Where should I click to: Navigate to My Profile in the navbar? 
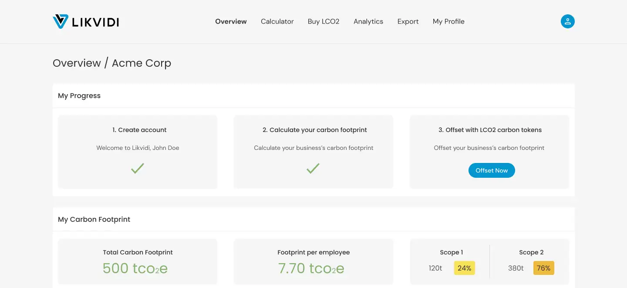point(448,21)
